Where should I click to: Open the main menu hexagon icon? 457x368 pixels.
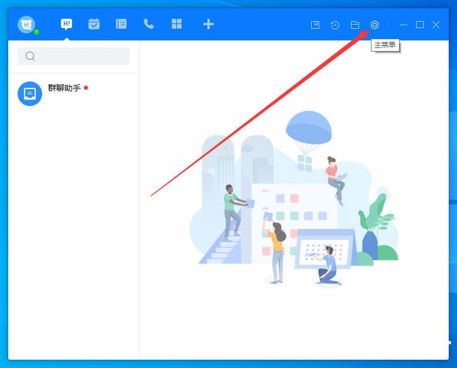pyautogui.click(x=374, y=25)
